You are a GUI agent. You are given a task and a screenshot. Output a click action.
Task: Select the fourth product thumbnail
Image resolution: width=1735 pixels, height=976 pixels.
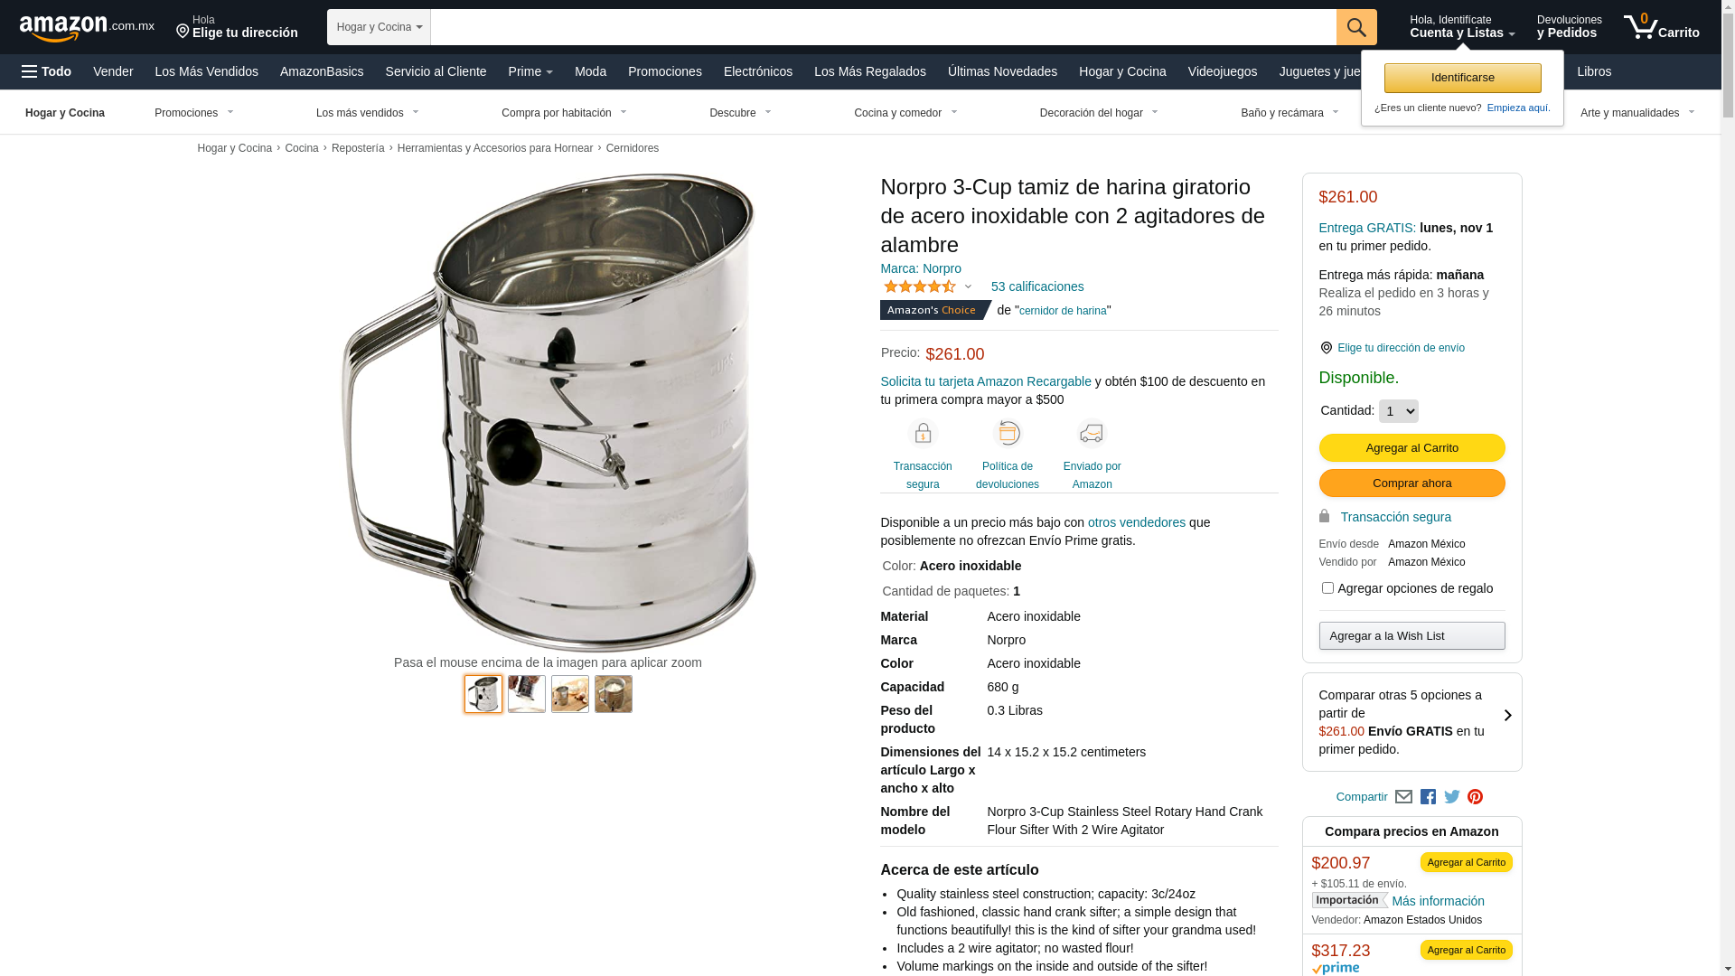(614, 694)
